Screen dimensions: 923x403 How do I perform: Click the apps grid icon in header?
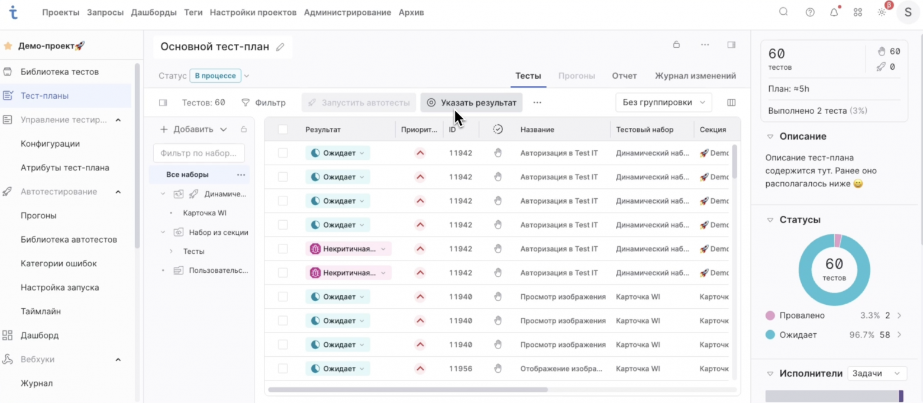pyautogui.click(x=858, y=12)
